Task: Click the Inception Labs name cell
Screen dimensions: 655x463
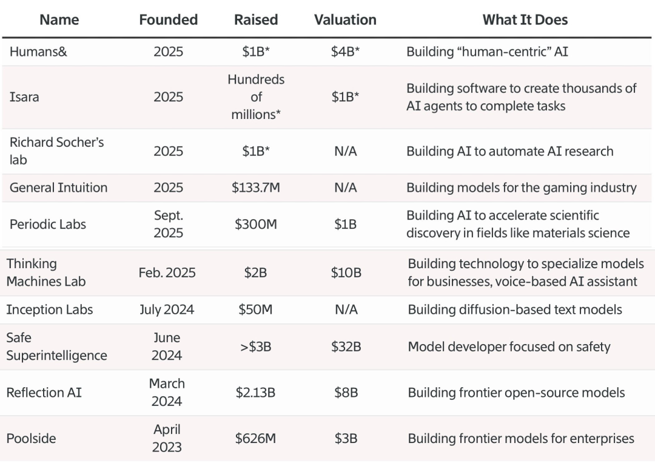Action: (50, 309)
